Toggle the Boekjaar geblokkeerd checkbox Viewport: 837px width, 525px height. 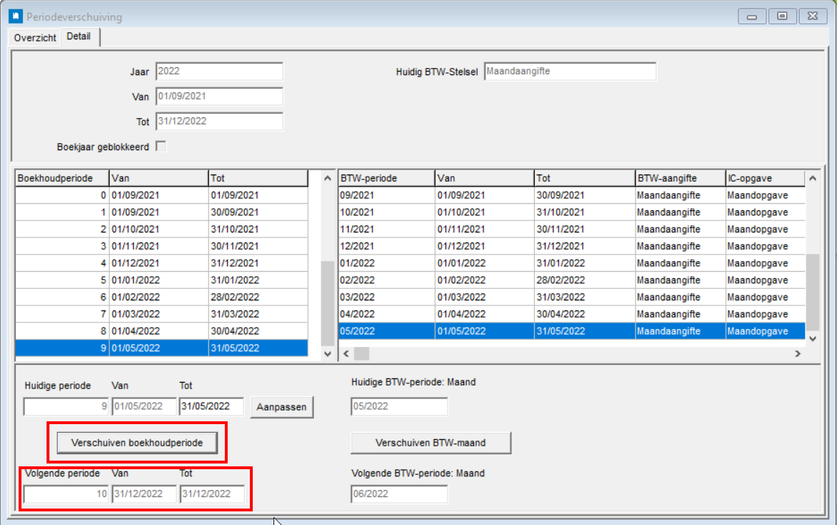tap(161, 147)
